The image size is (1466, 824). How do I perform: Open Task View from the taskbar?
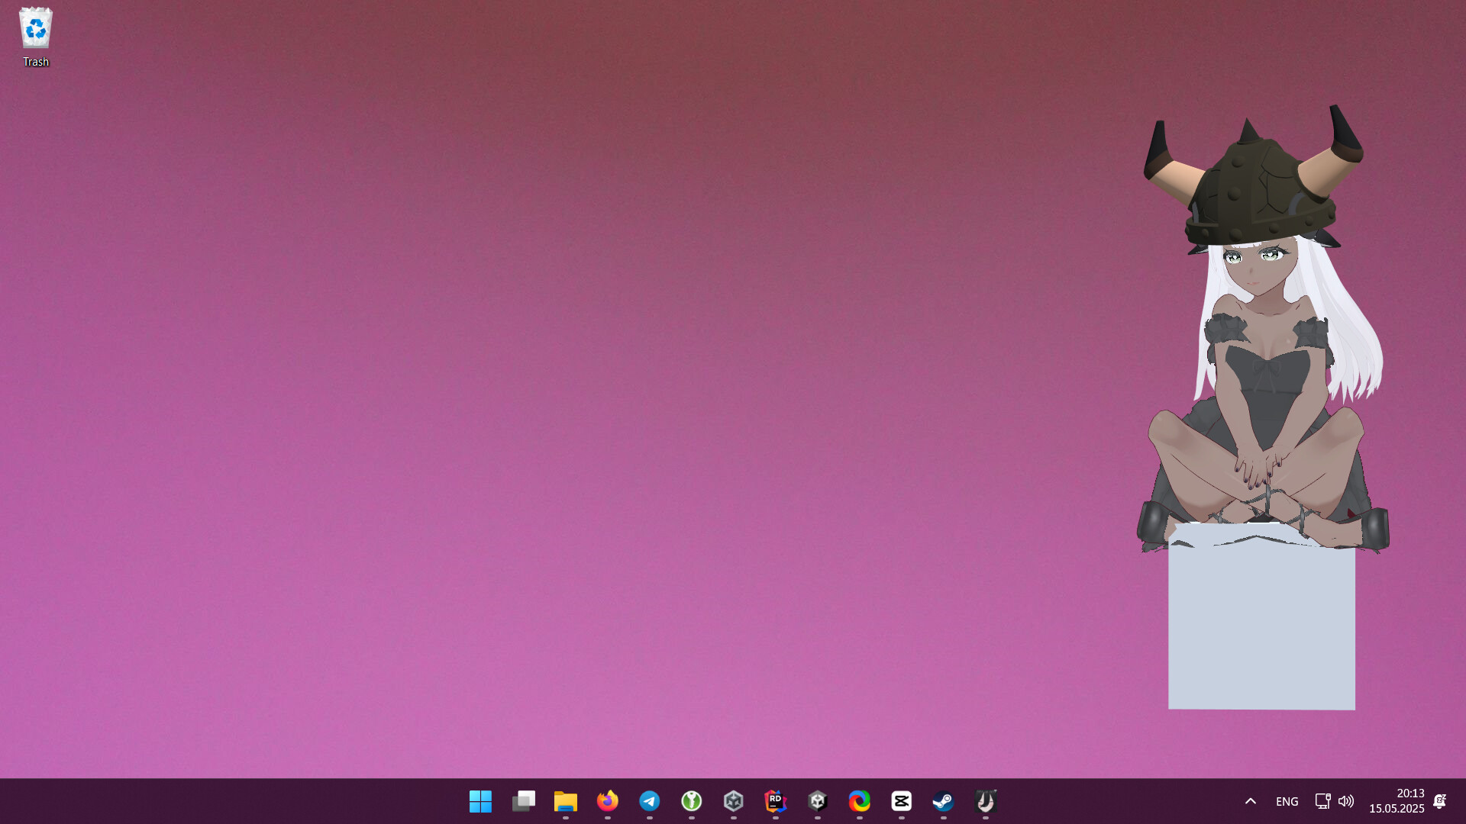[x=523, y=801]
